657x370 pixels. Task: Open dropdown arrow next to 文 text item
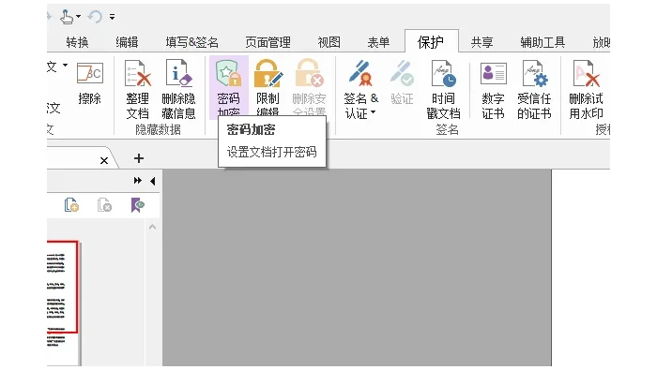[x=65, y=66]
